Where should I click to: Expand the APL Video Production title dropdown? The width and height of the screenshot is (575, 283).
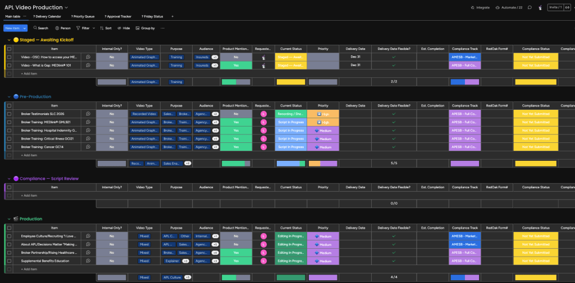66,7
